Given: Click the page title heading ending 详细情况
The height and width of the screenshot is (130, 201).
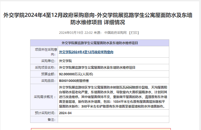Looking at the screenshot, I should click(98, 19).
